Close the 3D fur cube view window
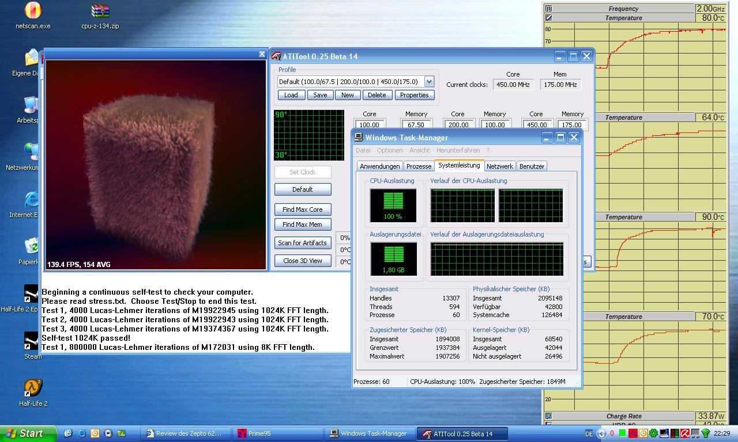The height and width of the screenshot is (442, 738). tap(262, 54)
